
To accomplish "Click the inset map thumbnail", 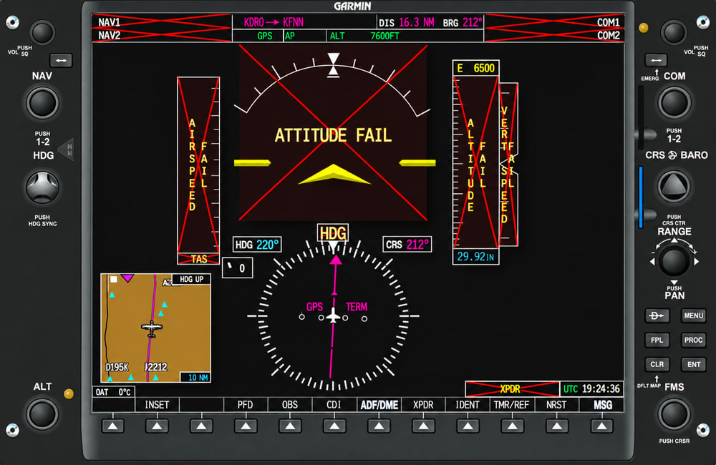I will pyautogui.click(x=155, y=328).
